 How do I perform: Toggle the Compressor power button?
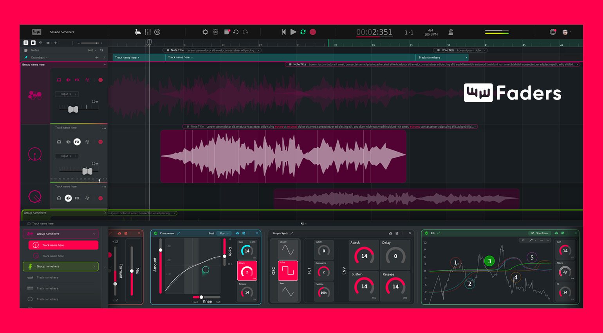155,233
